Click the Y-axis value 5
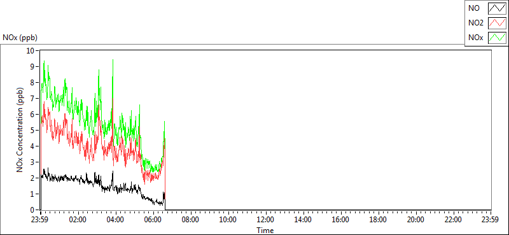The height and width of the screenshot is (235, 509). click(x=32, y=131)
